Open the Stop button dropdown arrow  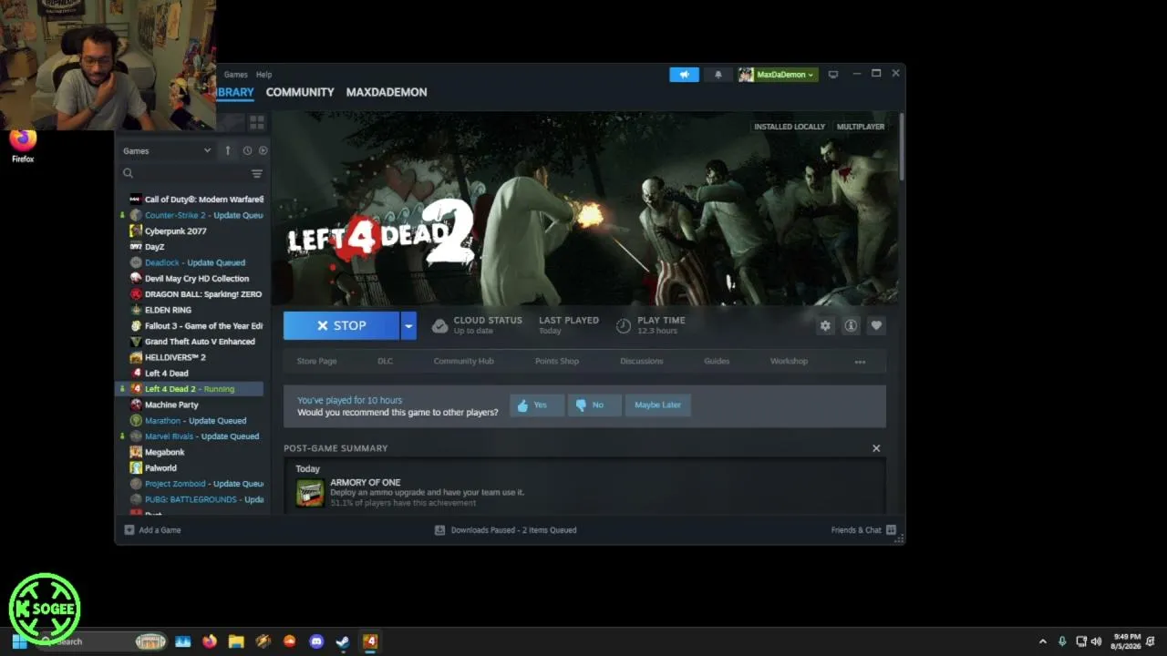coord(408,325)
